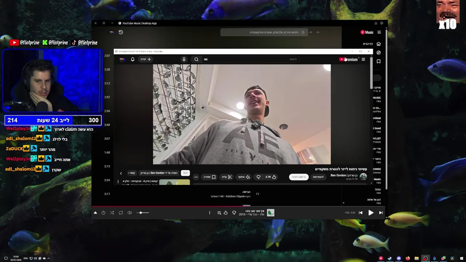Click the playing Ben Gordon video
Viewport: 466px width, 262px height.
tap(242, 114)
